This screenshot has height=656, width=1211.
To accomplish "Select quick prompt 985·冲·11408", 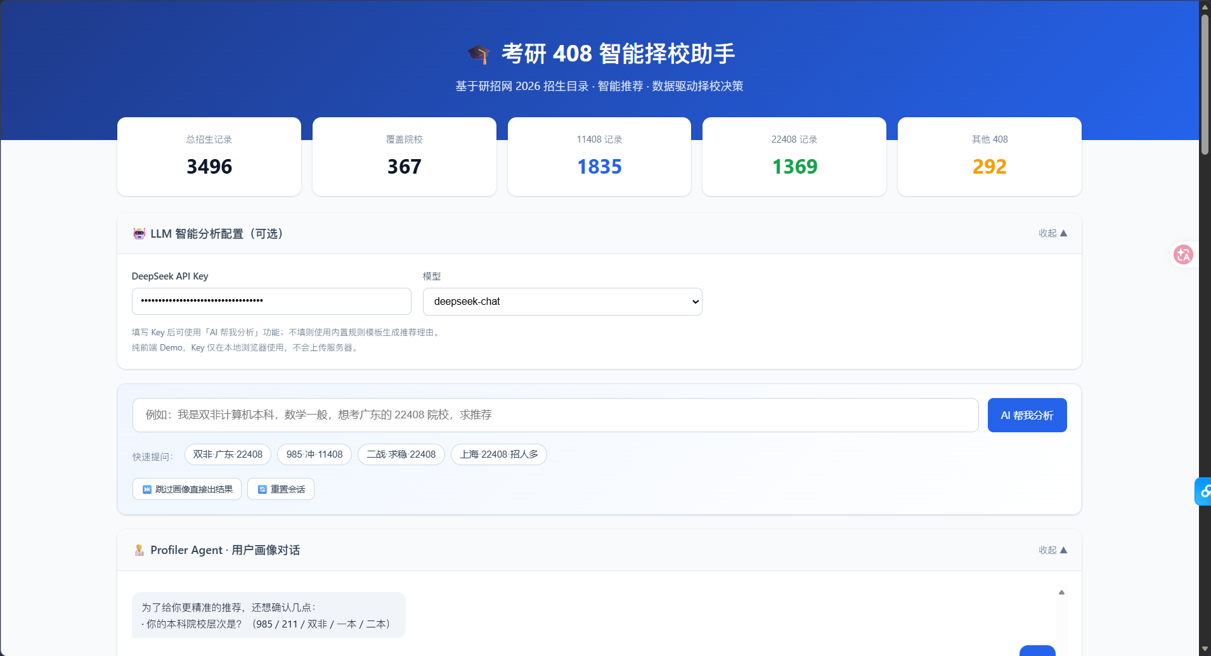I will (x=314, y=454).
